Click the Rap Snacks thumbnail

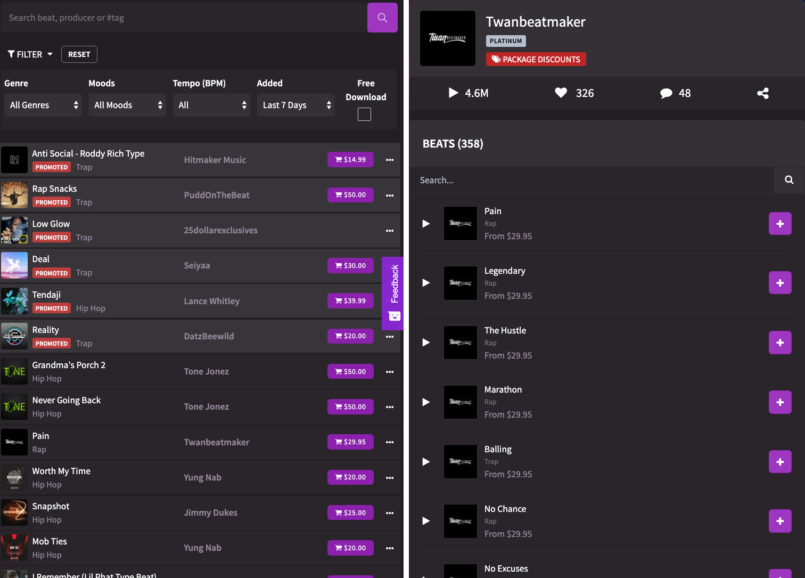tap(14, 195)
